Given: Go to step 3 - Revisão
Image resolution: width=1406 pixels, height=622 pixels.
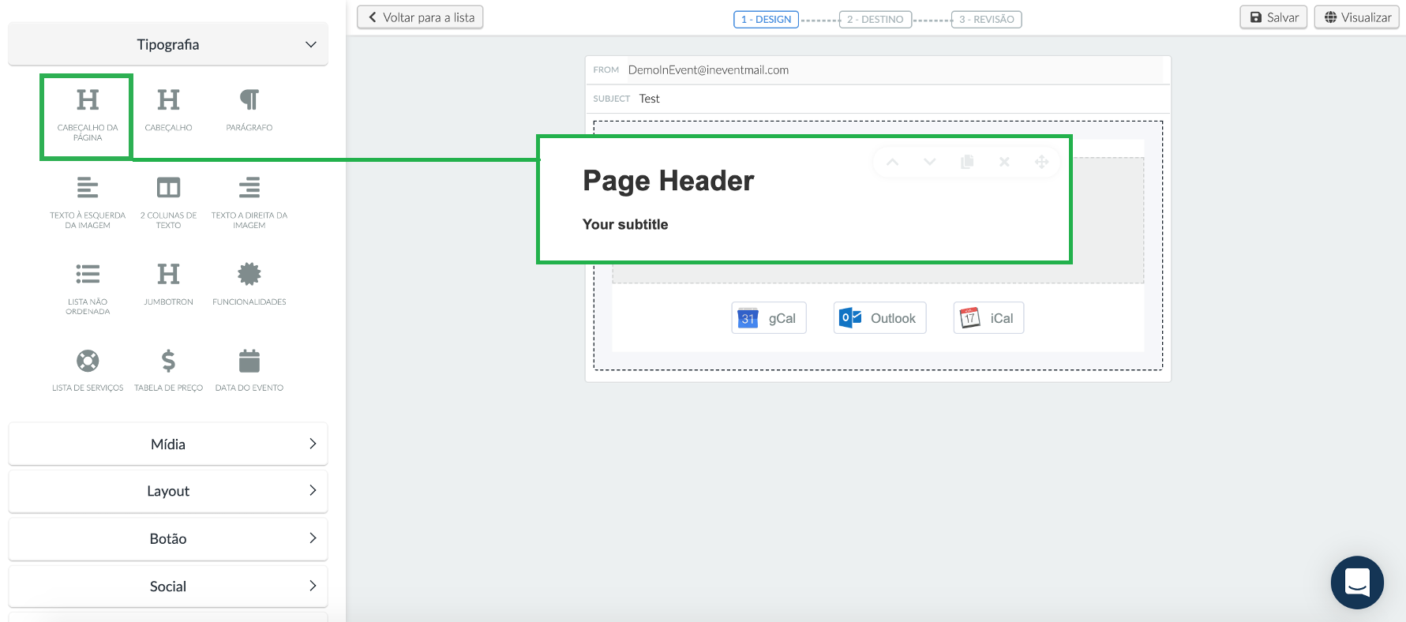Looking at the screenshot, I should [x=986, y=19].
